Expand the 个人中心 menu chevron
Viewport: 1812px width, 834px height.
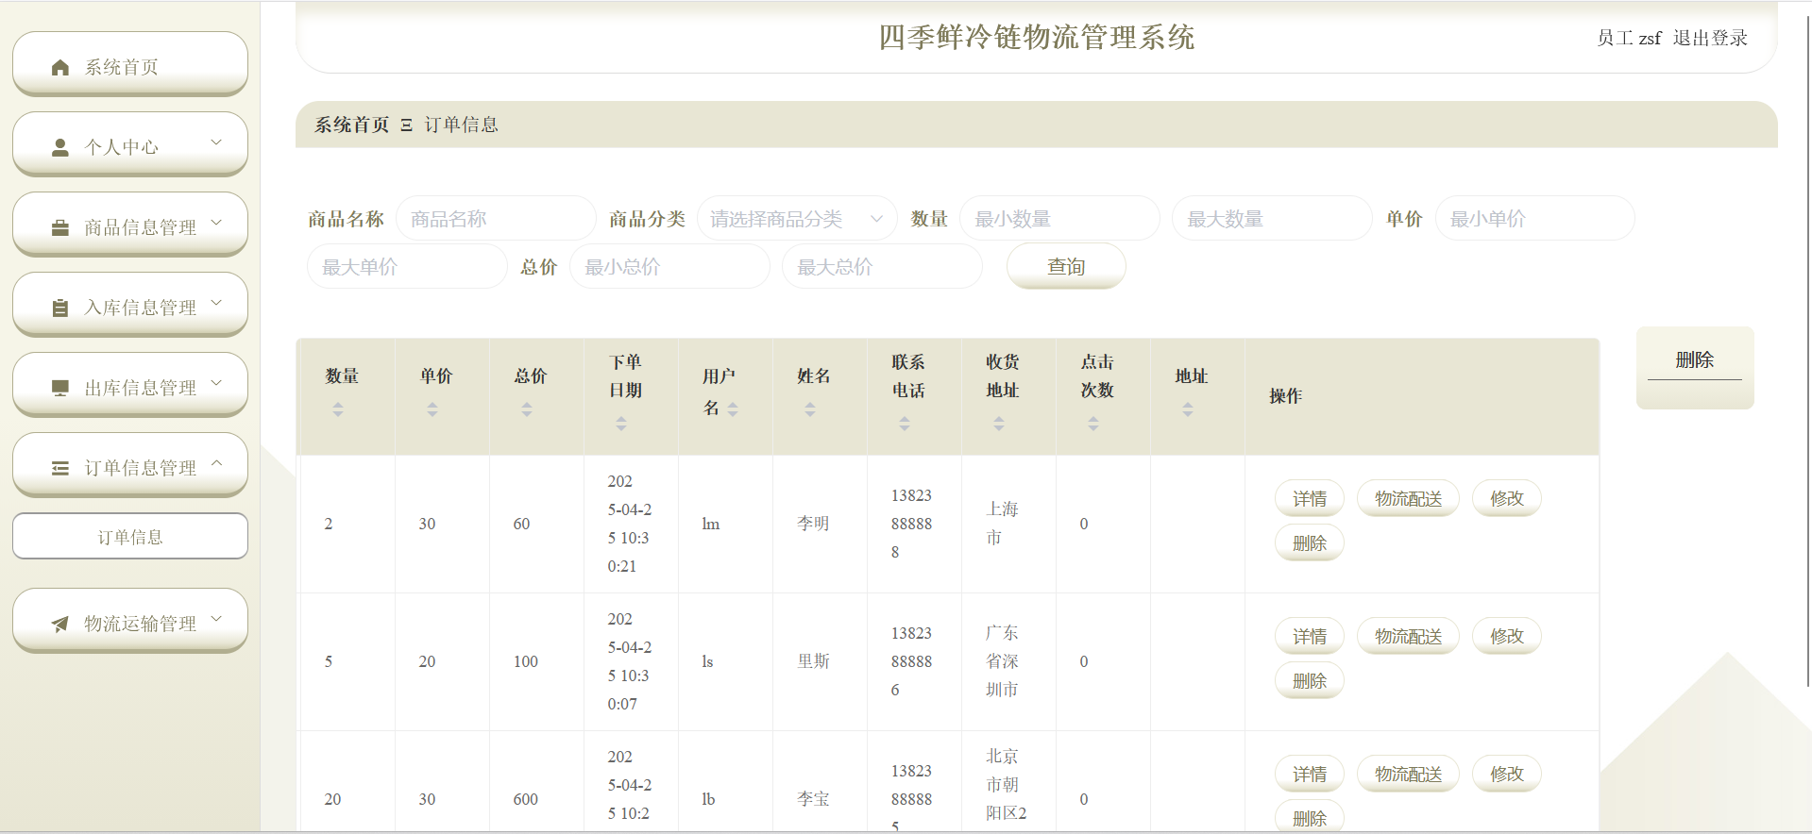coord(216,143)
